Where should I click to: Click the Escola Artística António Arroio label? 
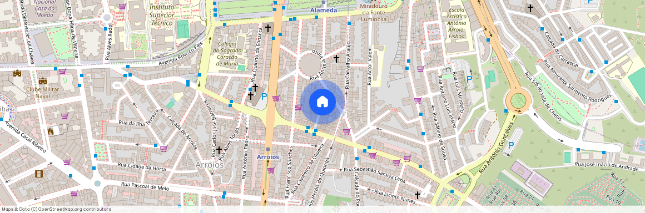[x=457, y=23]
